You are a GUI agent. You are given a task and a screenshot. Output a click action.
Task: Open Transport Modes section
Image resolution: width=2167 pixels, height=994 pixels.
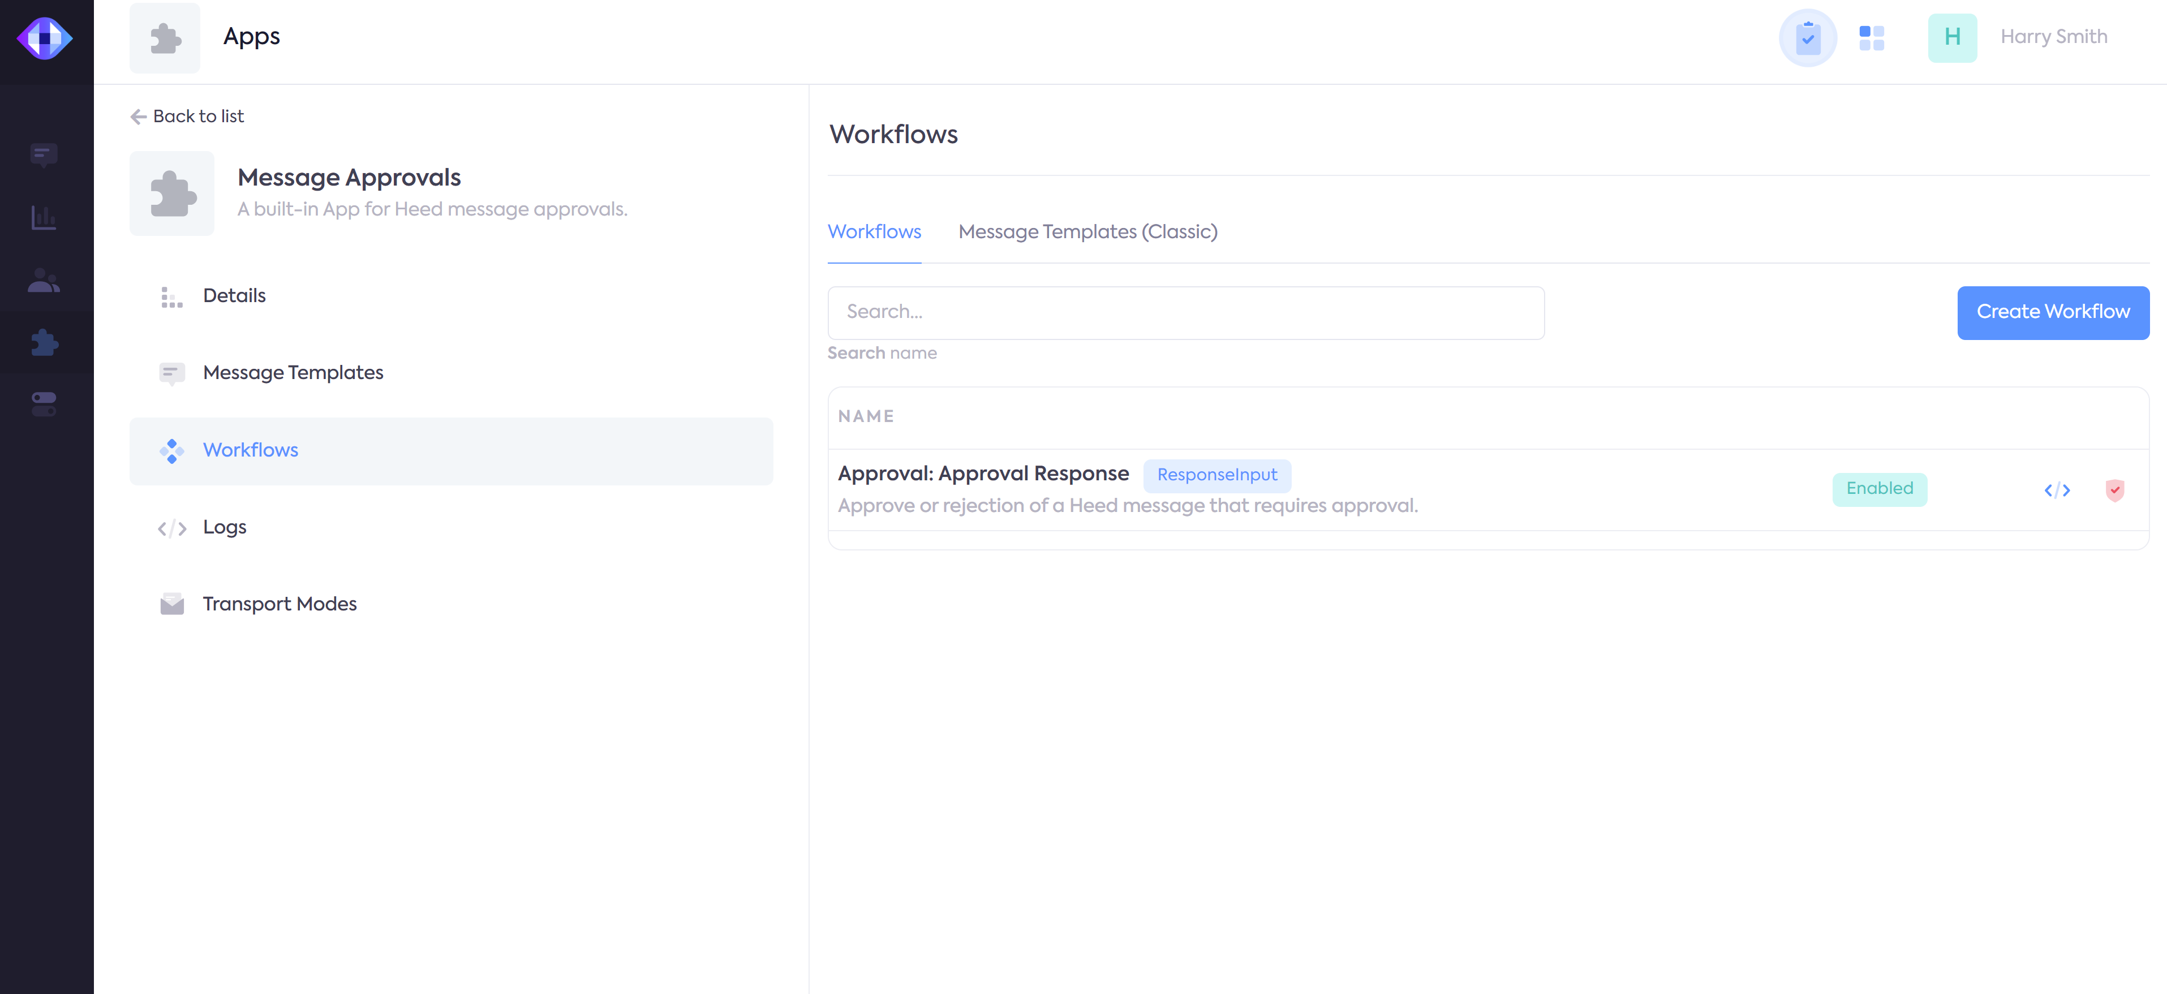point(280,605)
